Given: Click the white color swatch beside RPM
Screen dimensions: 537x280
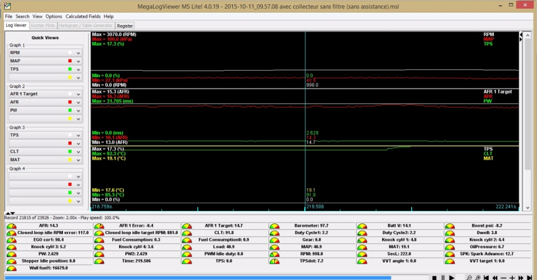Looking at the screenshot, I should (x=70, y=53).
